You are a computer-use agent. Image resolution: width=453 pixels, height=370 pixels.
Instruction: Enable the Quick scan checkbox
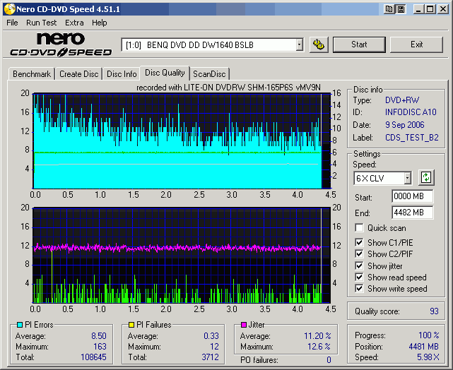(360, 228)
